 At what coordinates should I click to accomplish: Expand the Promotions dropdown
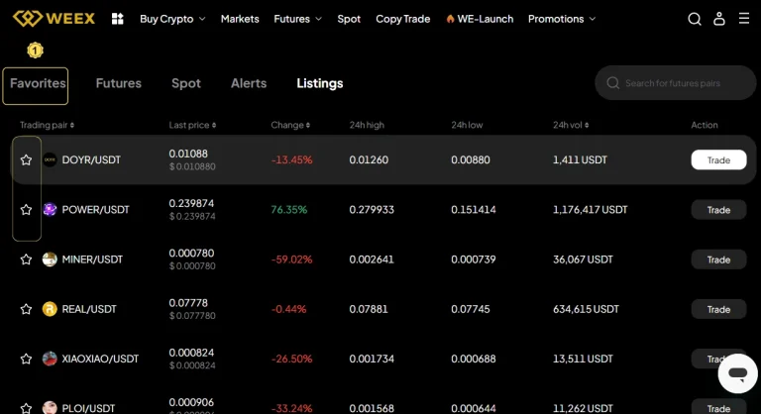coord(562,19)
